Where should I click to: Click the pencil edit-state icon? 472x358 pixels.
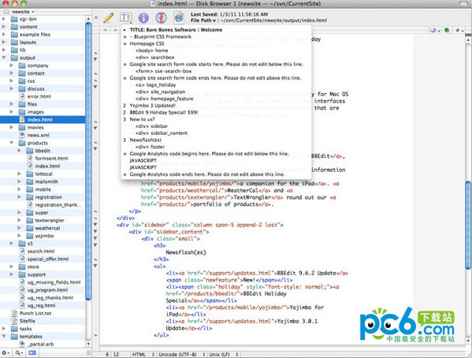point(109,17)
